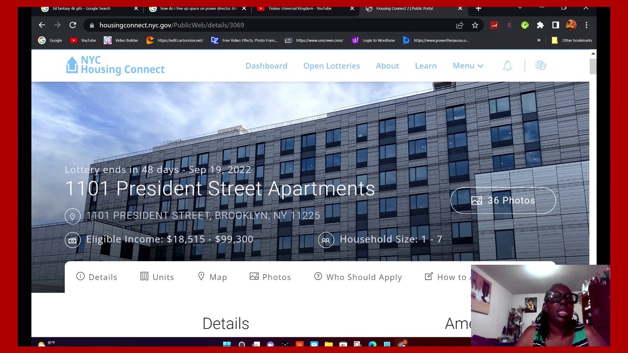This screenshot has width=628, height=353.
Task: Click the red K extension icon
Action: tap(509, 25)
